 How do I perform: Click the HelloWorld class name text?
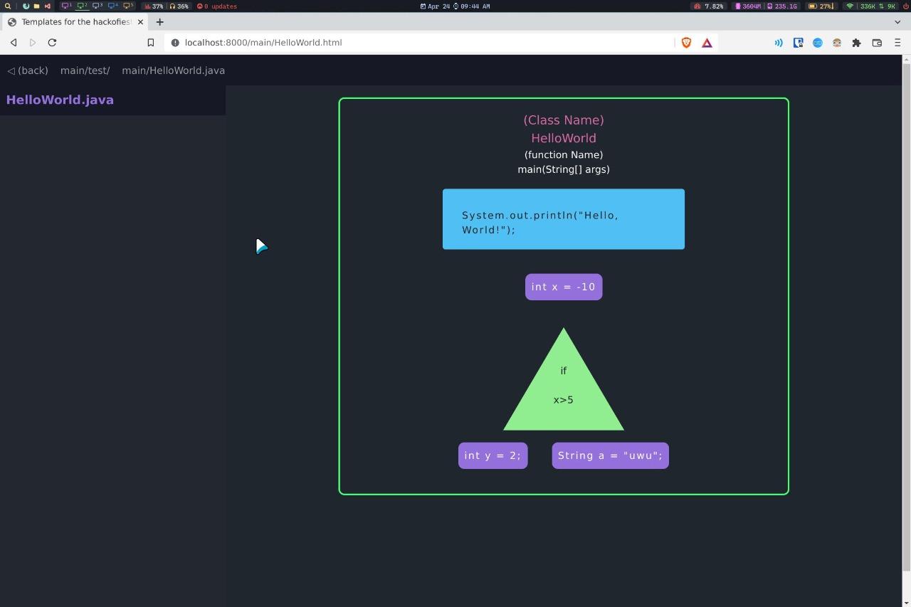click(564, 138)
